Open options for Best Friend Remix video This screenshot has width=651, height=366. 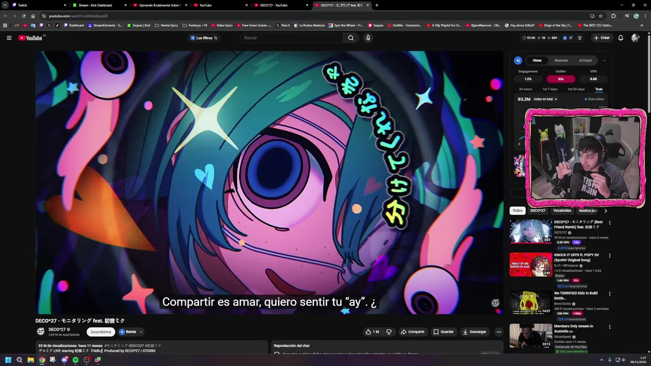click(610, 223)
